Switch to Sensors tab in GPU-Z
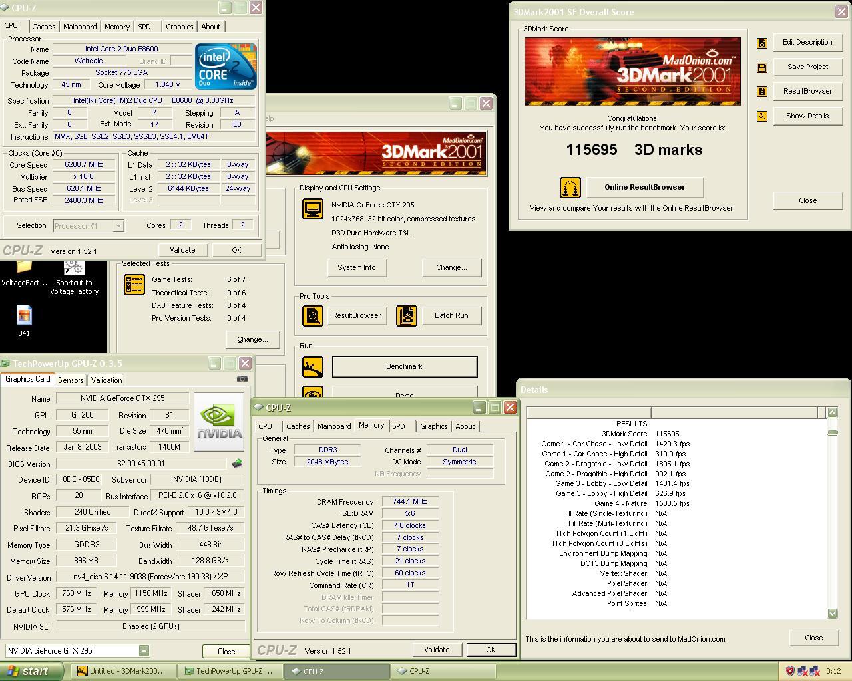 71,380
